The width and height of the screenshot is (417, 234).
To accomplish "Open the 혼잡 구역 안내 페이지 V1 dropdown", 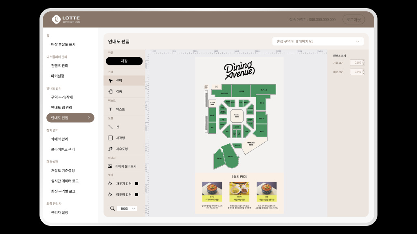I will click(318, 41).
